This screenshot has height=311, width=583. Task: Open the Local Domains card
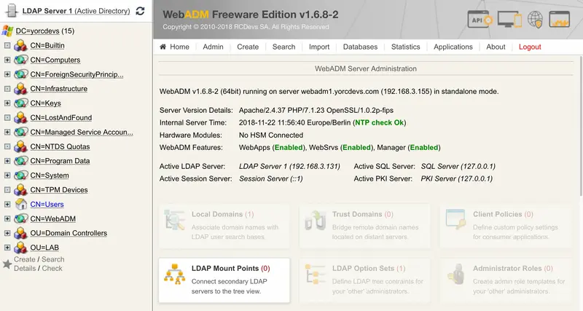click(x=224, y=226)
